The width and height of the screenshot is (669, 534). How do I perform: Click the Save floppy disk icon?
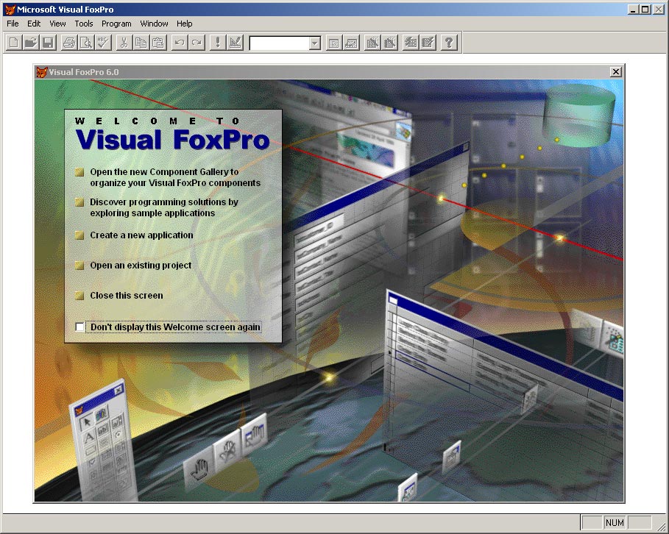[x=49, y=43]
